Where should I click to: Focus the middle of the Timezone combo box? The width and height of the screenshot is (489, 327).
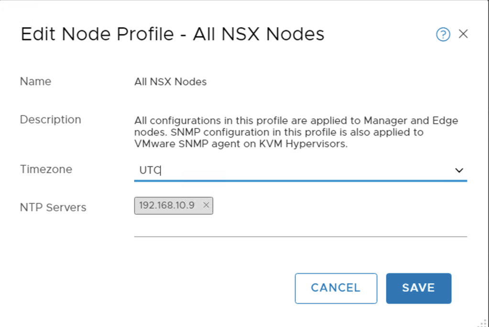tap(300, 171)
